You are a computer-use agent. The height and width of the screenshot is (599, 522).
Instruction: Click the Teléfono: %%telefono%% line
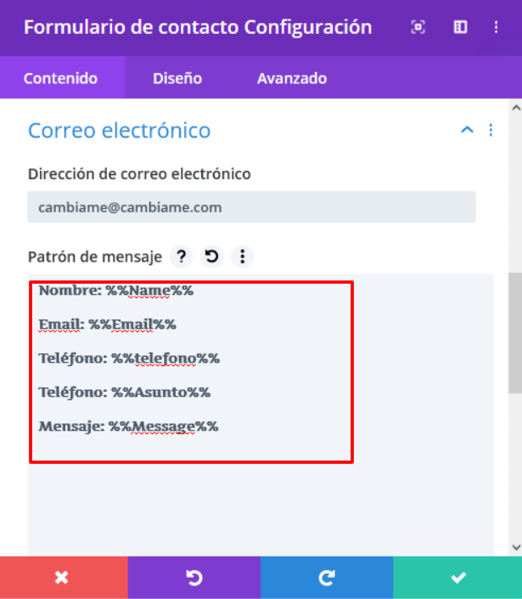[x=129, y=359]
